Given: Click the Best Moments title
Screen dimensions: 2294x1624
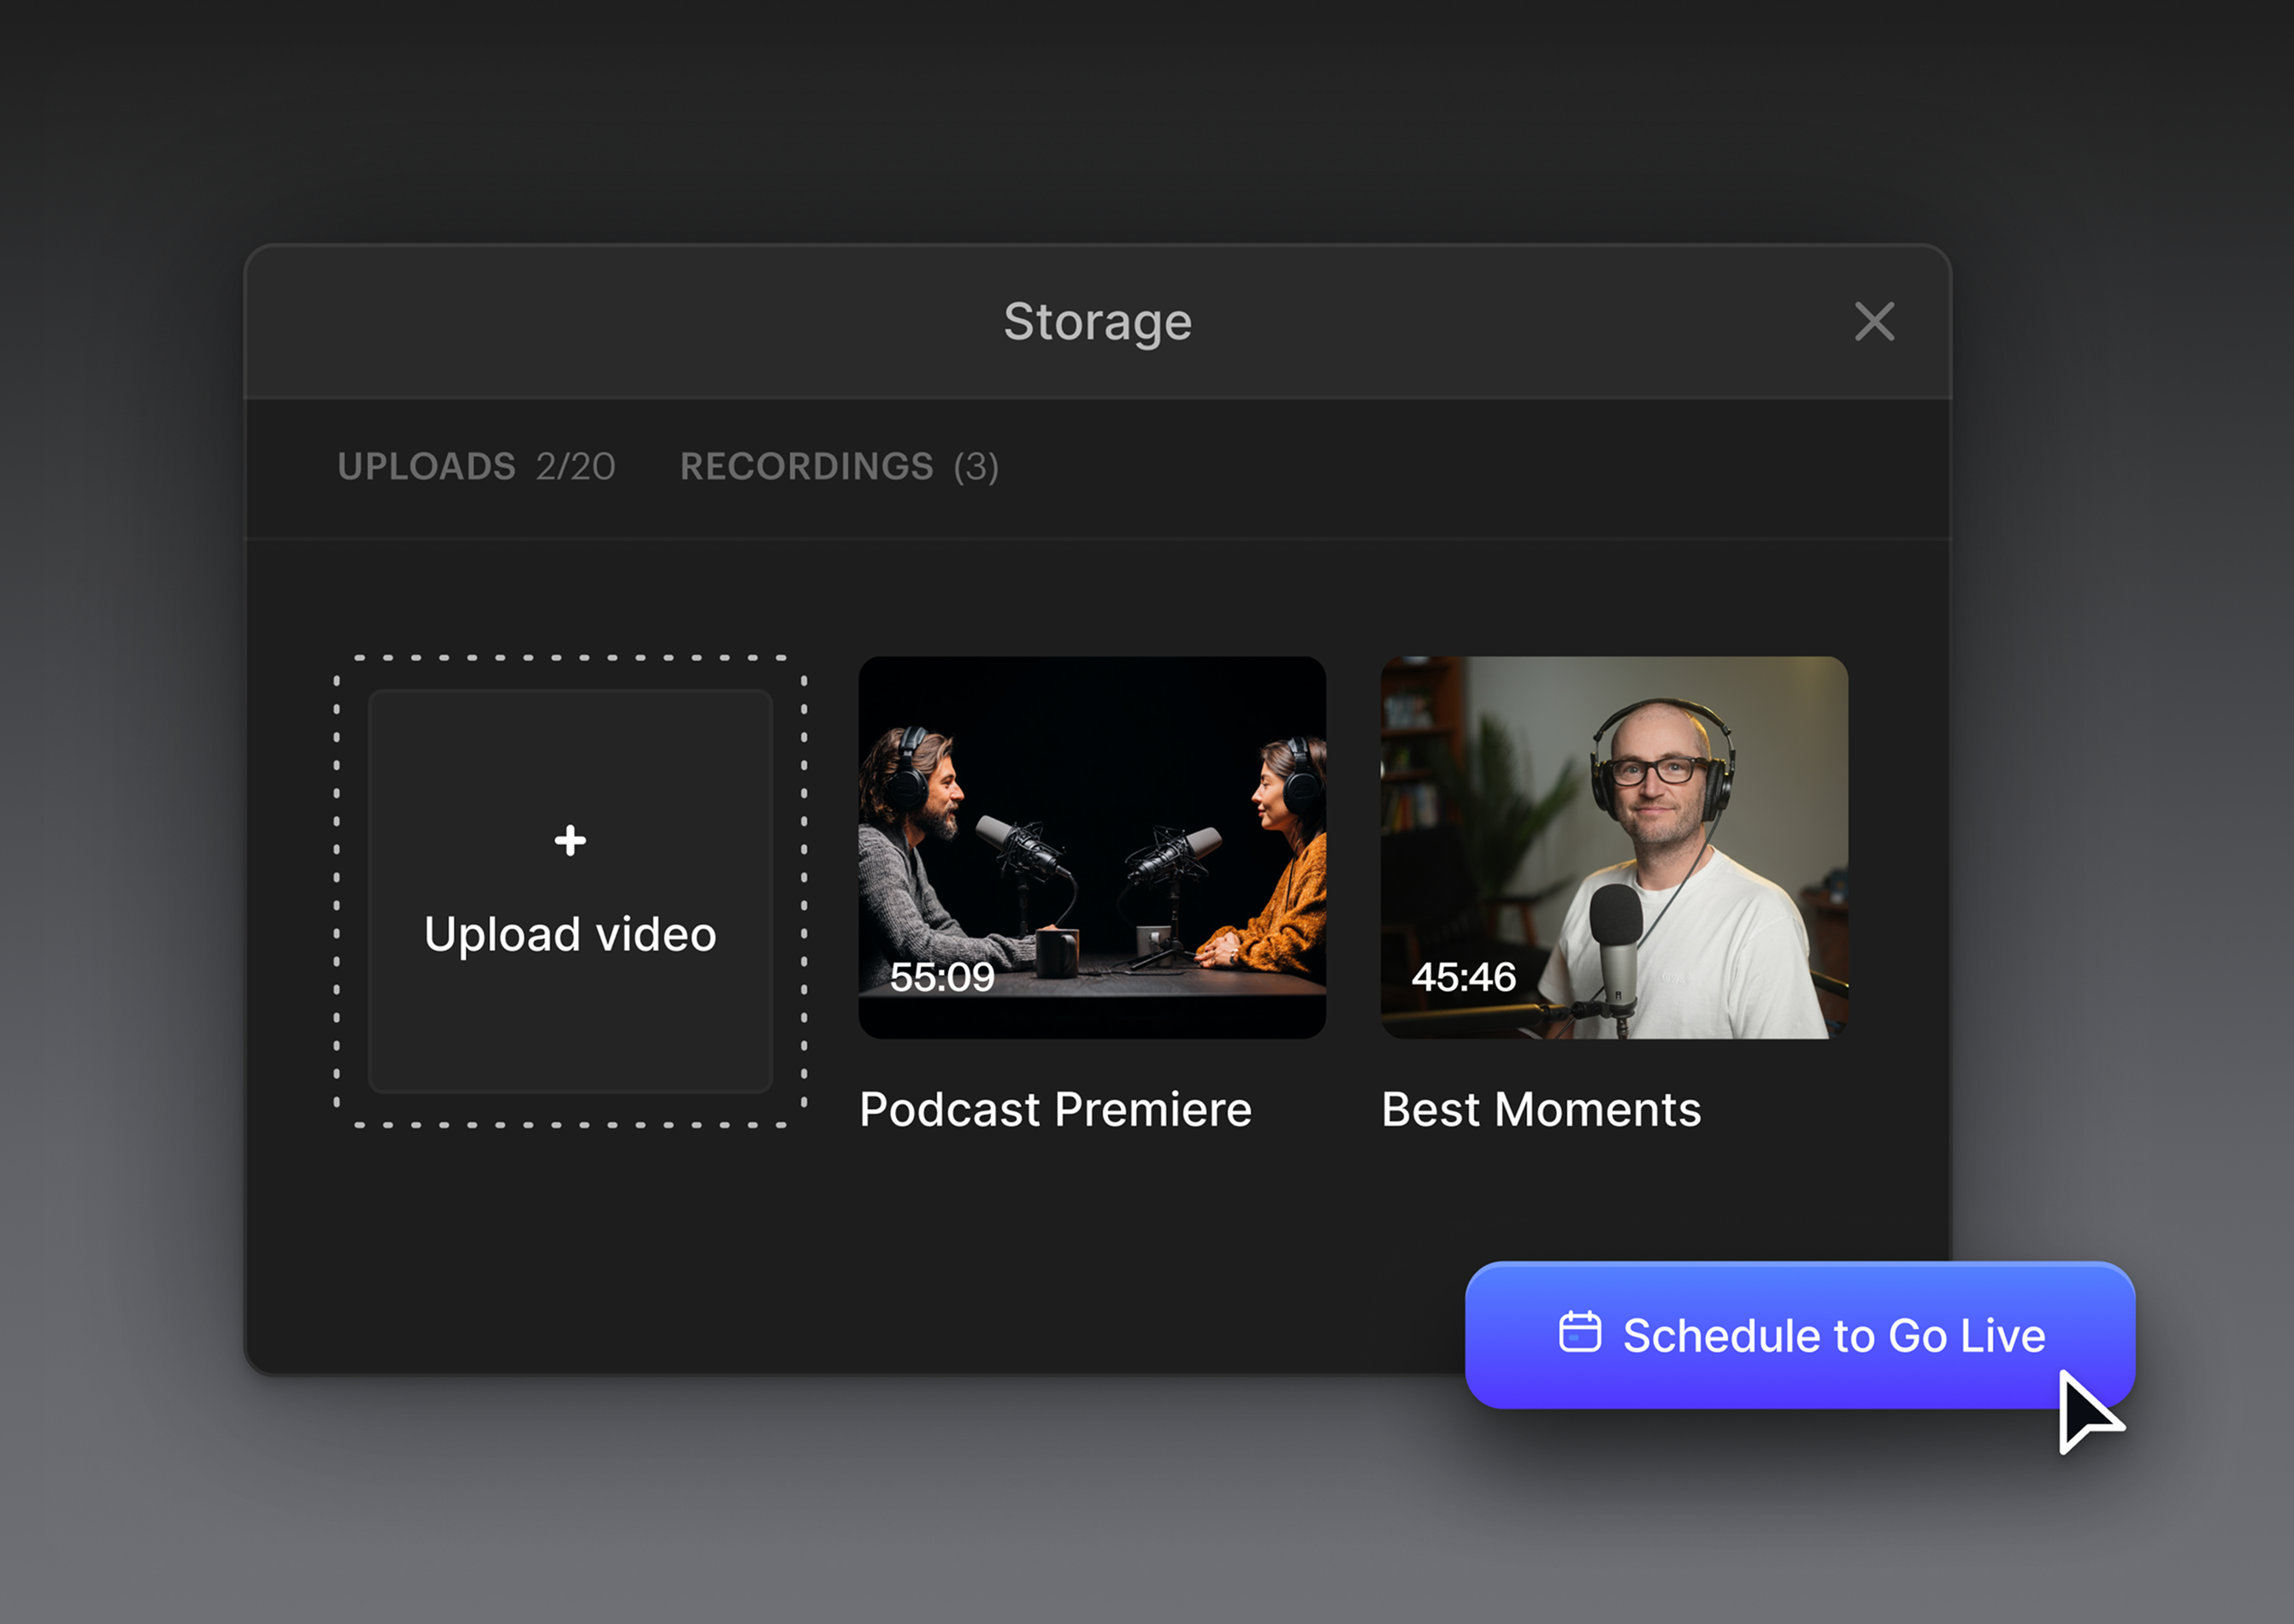Looking at the screenshot, I should tap(1541, 1110).
